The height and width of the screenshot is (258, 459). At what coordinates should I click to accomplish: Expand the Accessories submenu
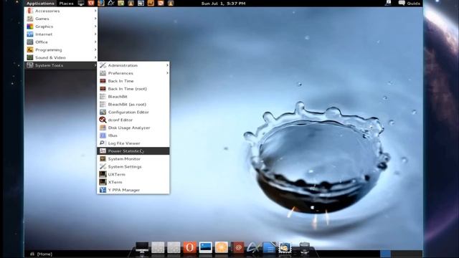[x=61, y=11]
